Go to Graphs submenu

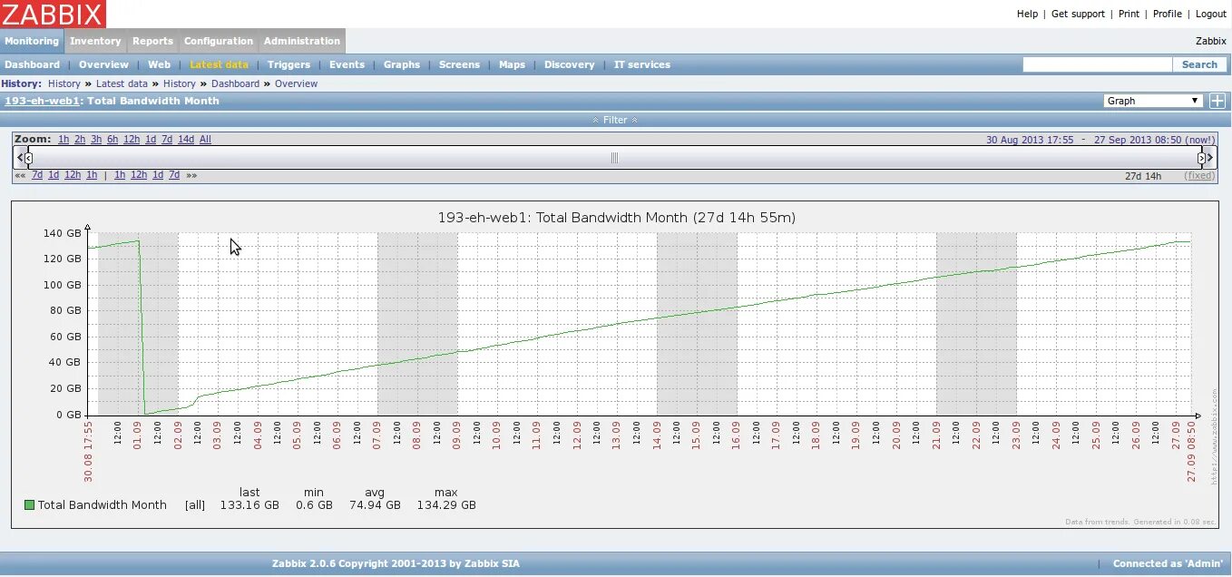pos(402,64)
